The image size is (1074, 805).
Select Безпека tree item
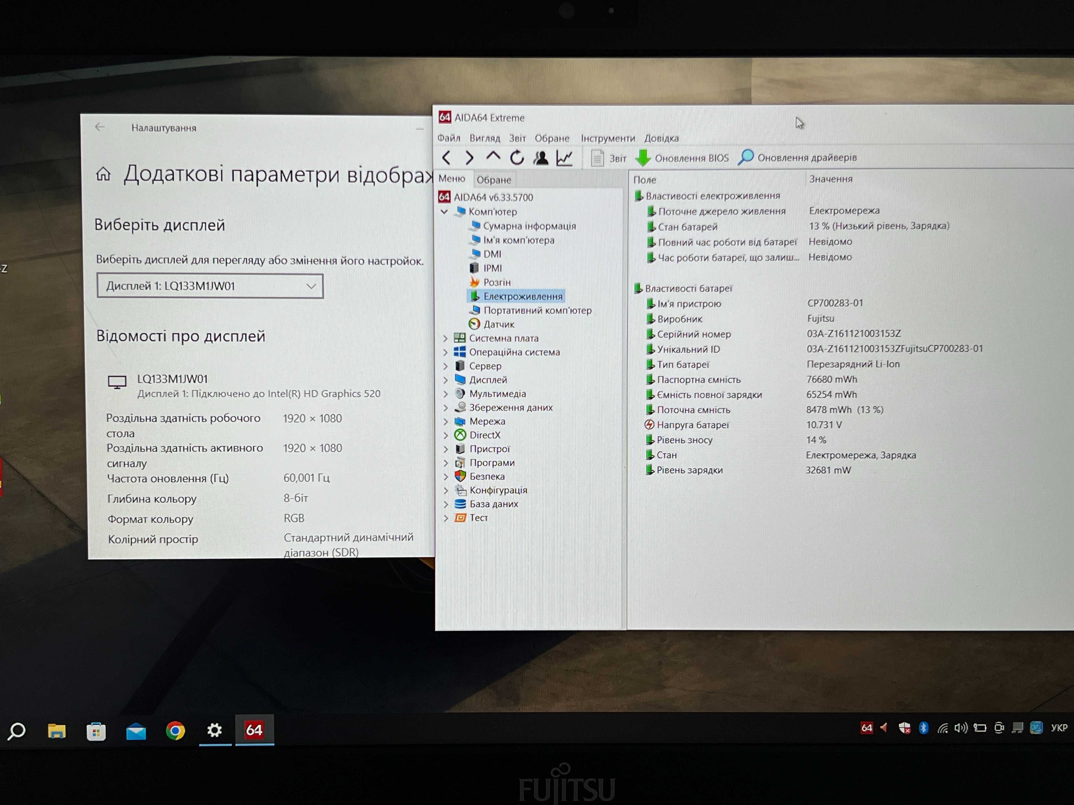(480, 476)
